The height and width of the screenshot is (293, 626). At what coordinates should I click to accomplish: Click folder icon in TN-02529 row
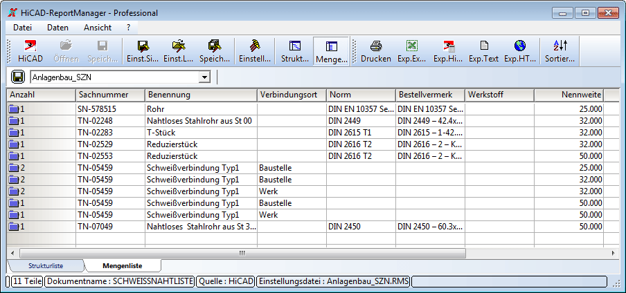14,144
